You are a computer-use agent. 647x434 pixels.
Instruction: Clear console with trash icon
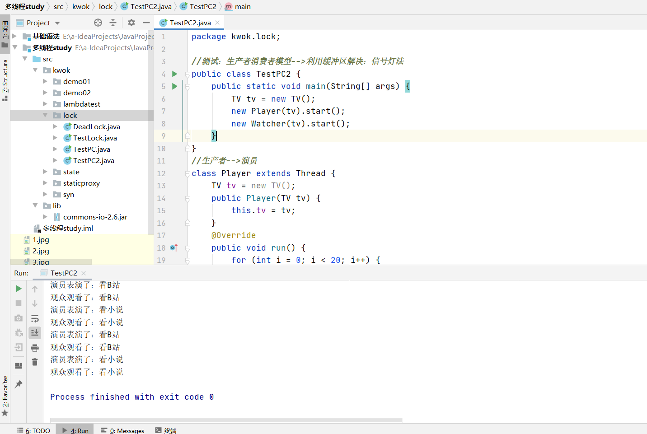pos(35,362)
